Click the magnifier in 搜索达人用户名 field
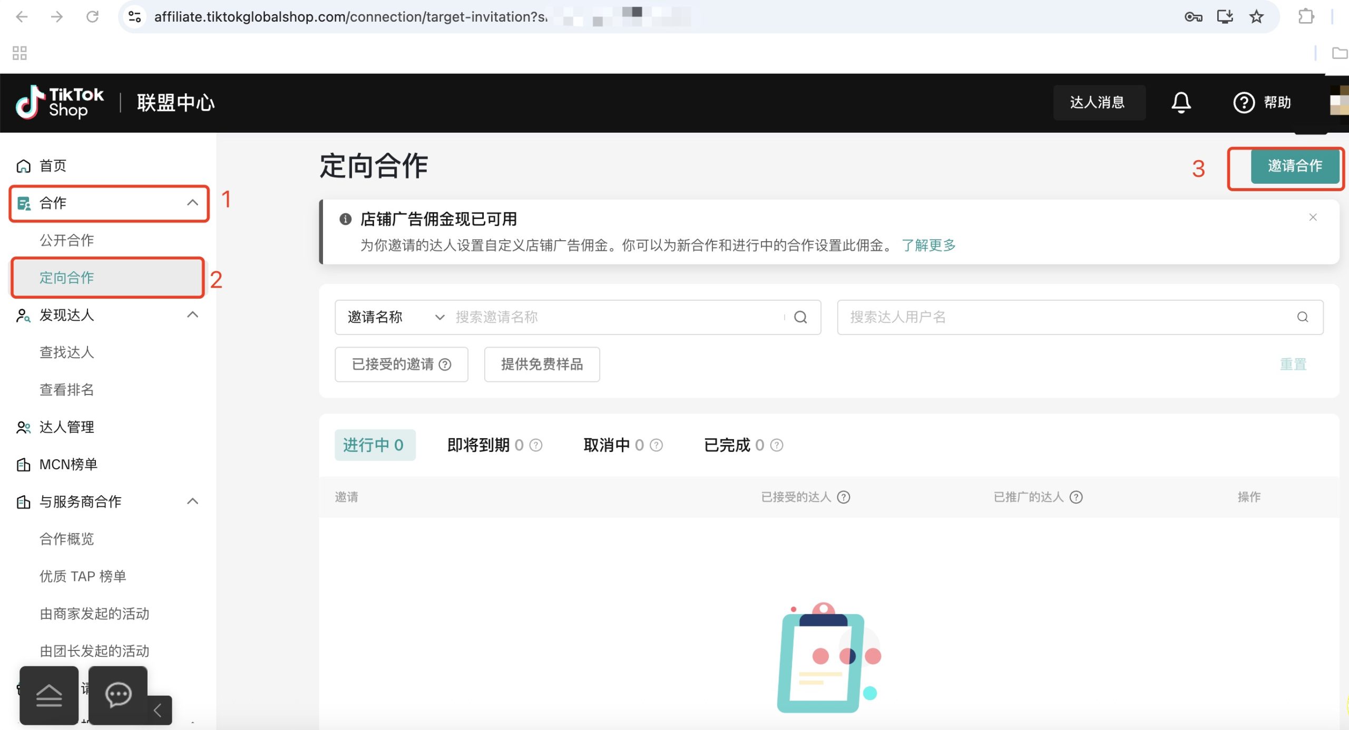Image resolution: width=1349 pixels, height=730 pixels. pyautogui.click(x=1302, y=317)
